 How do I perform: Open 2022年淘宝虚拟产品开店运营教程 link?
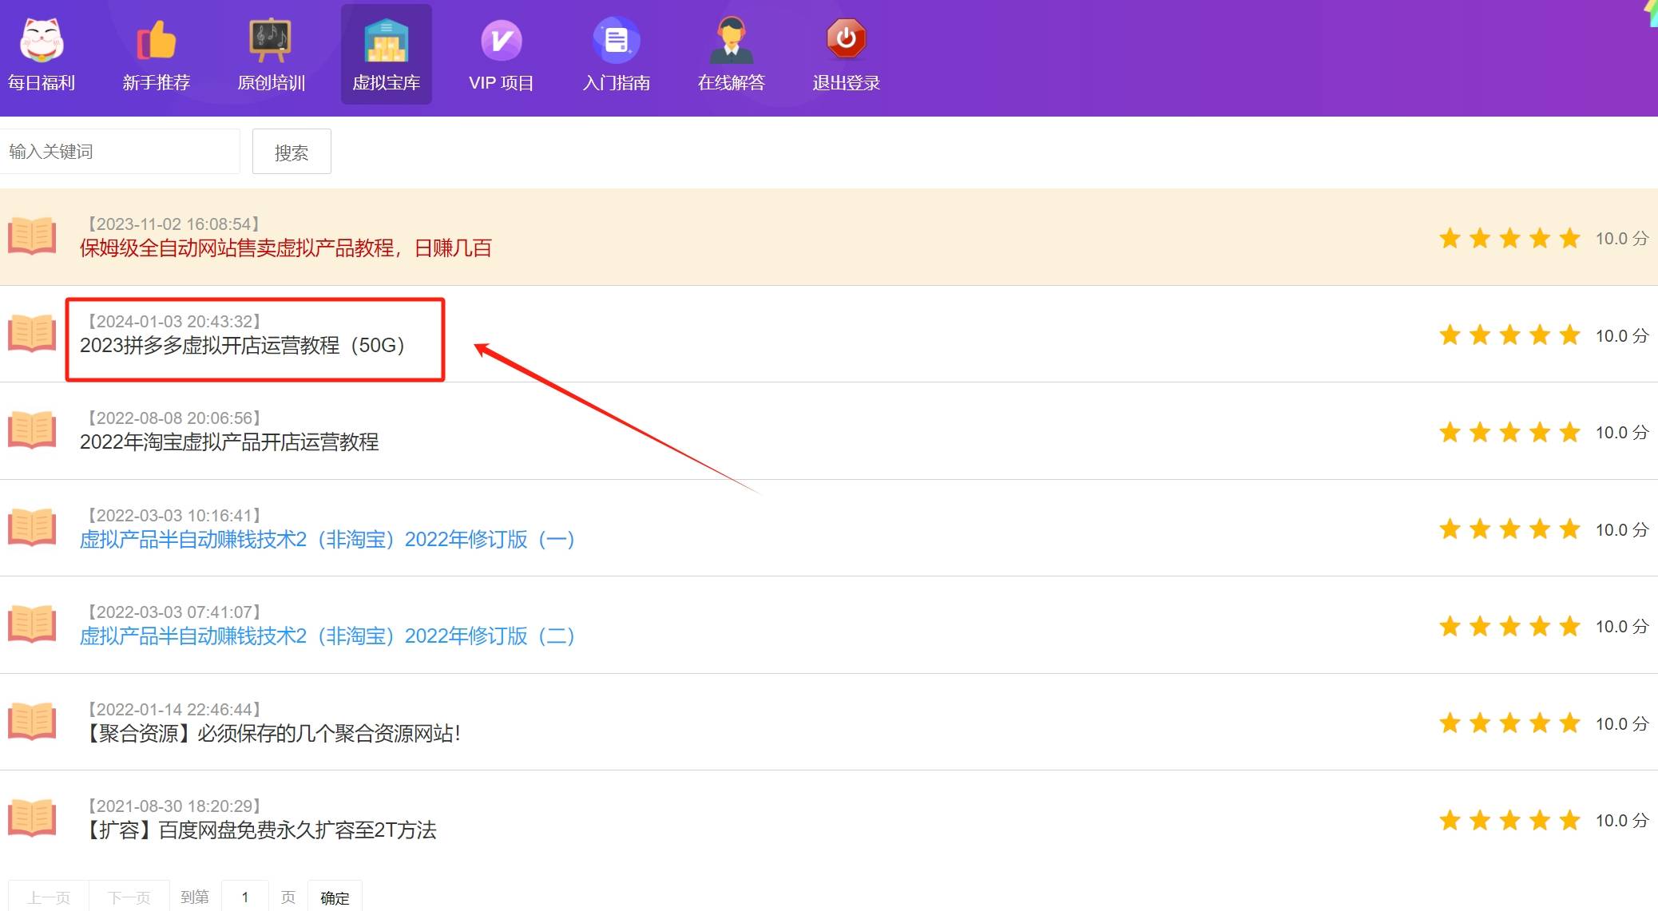coord(229,442)
